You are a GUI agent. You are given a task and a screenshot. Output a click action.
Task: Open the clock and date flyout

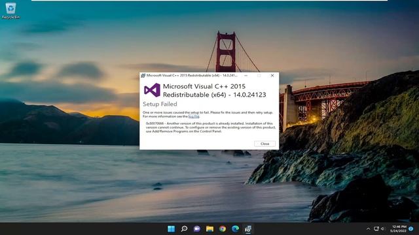[x=399, y=228]
